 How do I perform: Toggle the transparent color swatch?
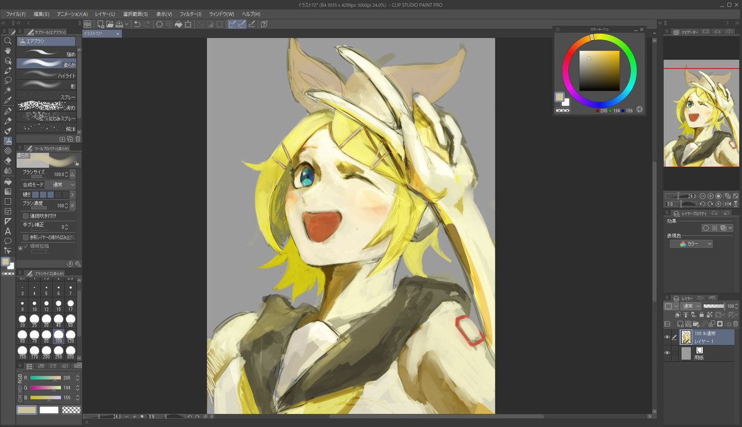tap(71, 410)
